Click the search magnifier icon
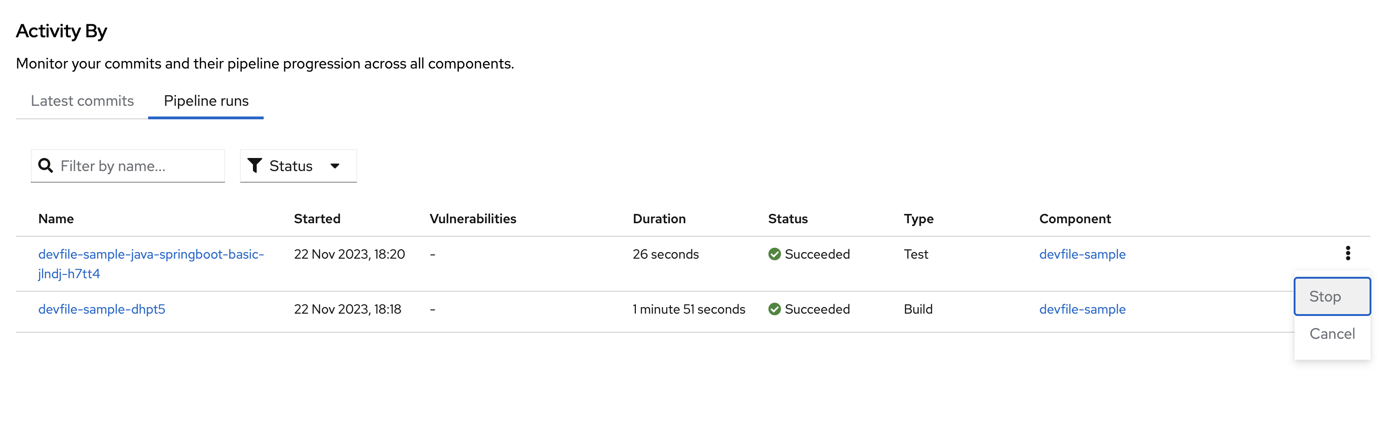This screenshot has height=439, width=1391. coord(46,166)
